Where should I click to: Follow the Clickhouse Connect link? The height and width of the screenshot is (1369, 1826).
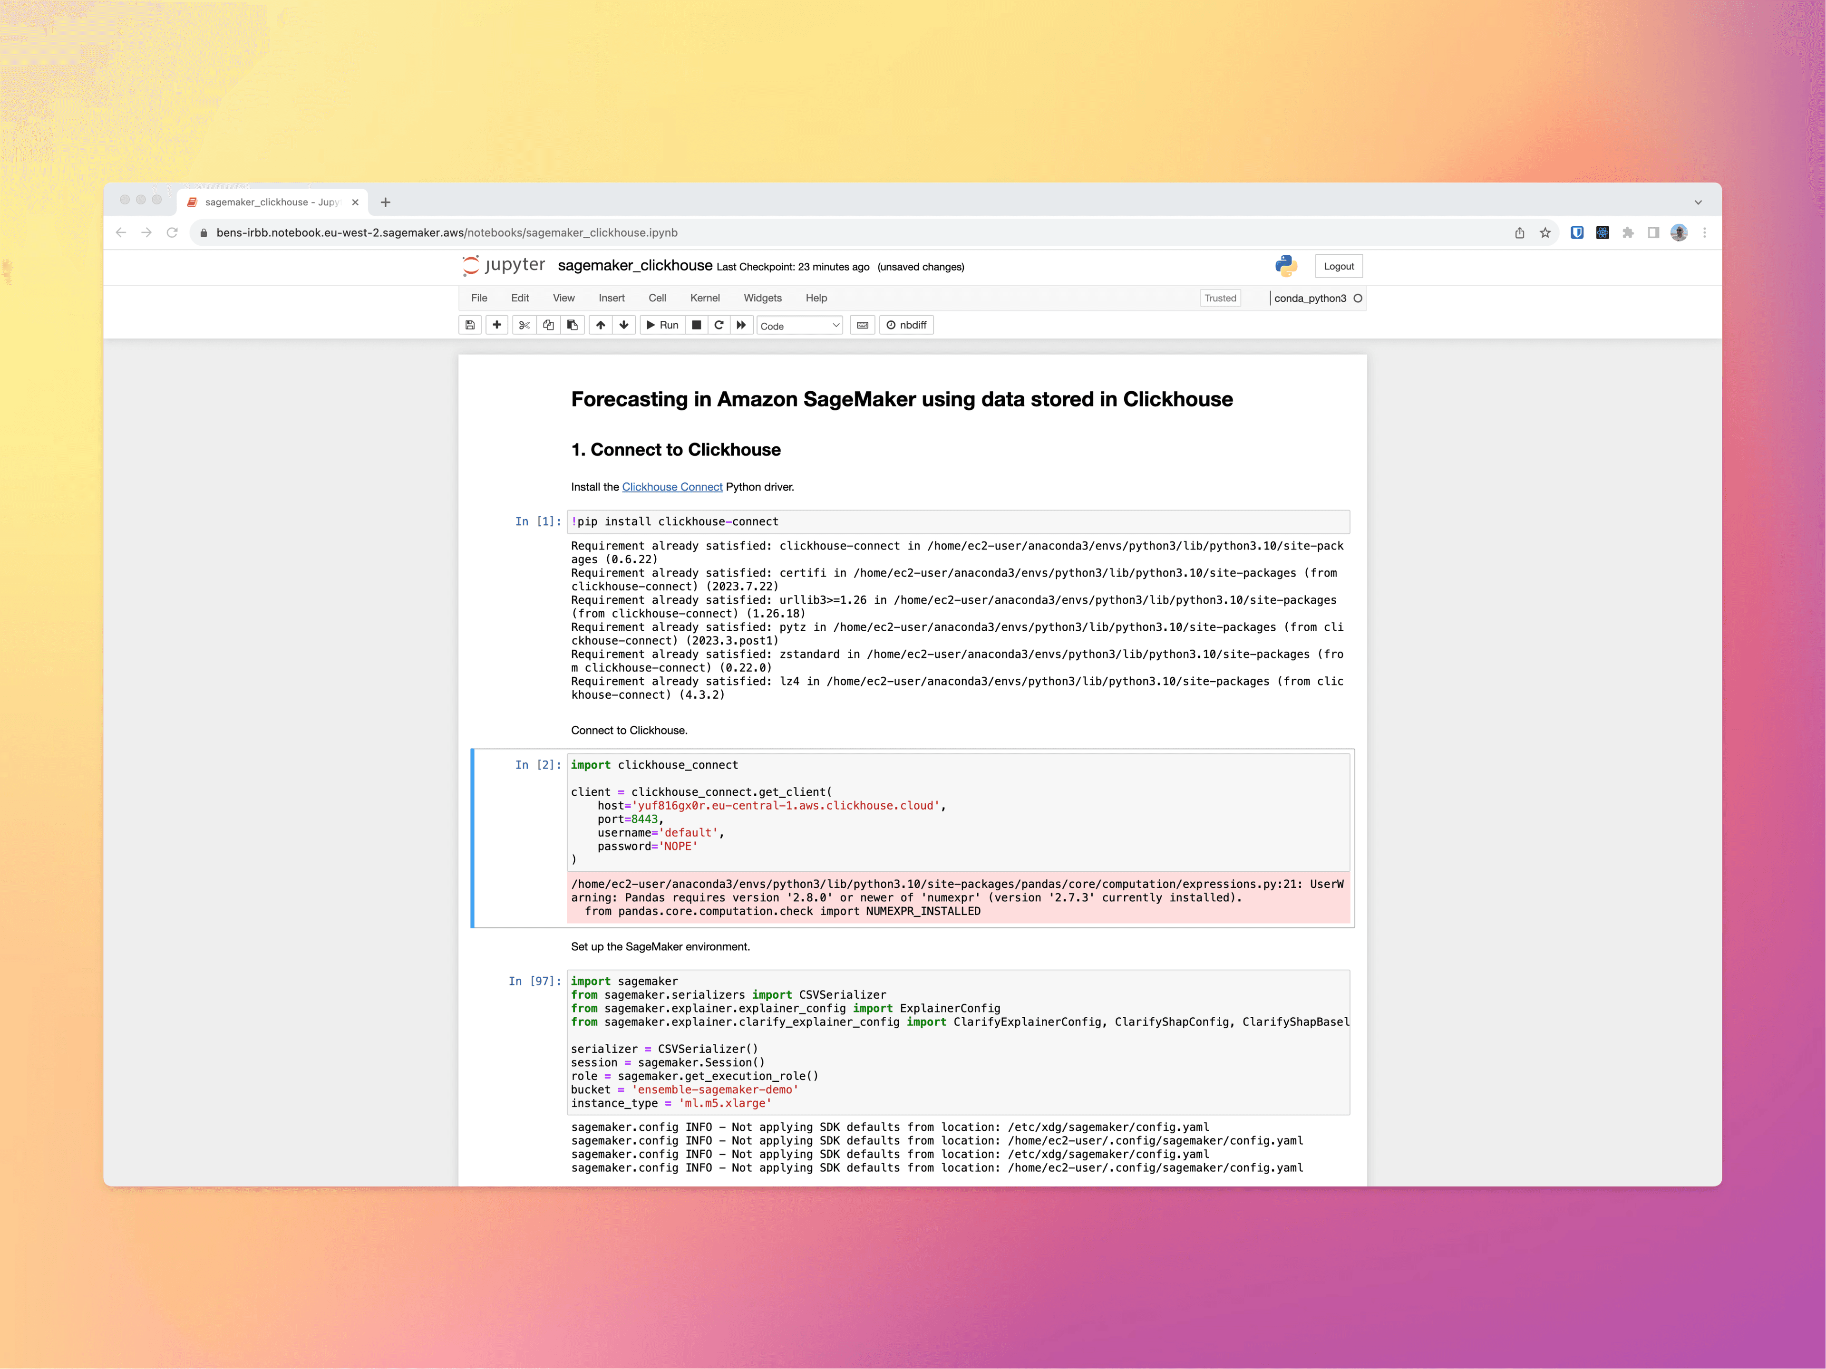tap(672, 487)
